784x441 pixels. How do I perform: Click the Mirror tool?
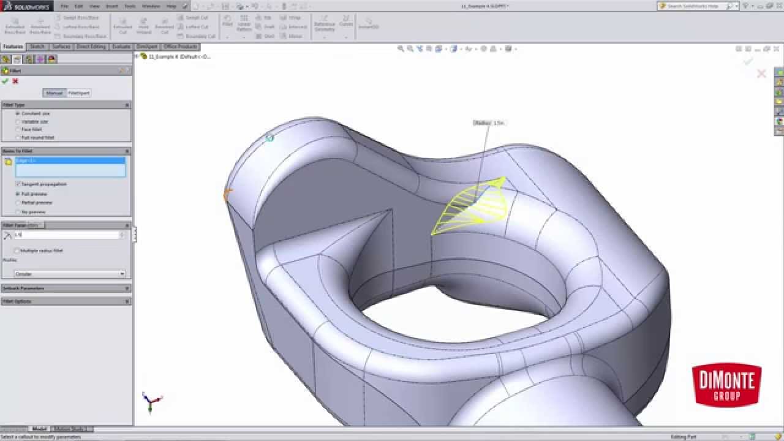pyautogui.click(x=292, y=36)
